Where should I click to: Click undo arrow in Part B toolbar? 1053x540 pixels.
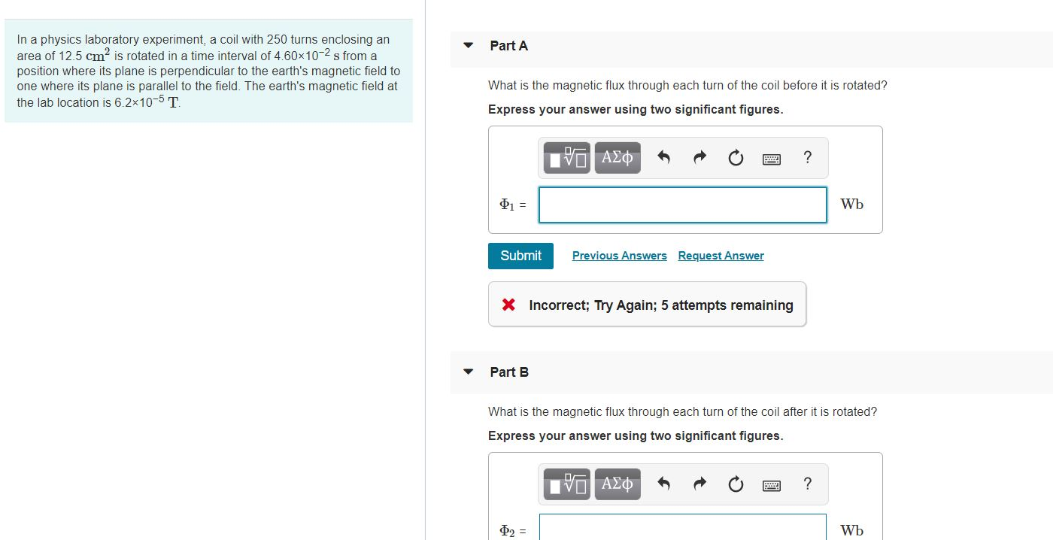663,484
